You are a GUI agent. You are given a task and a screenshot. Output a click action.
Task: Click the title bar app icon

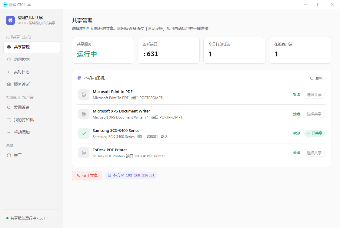5,5
